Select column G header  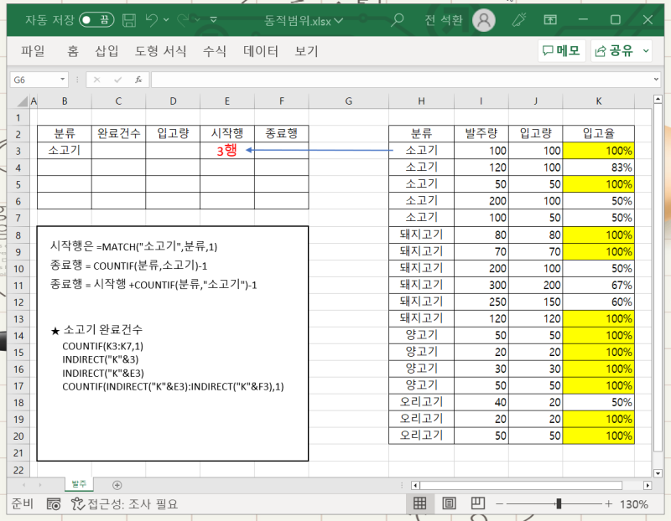click(348, 101)
